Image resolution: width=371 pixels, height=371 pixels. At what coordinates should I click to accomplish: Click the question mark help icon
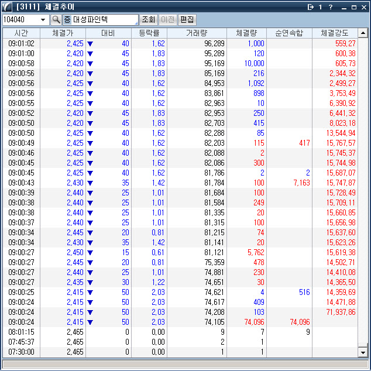[331, 7]
